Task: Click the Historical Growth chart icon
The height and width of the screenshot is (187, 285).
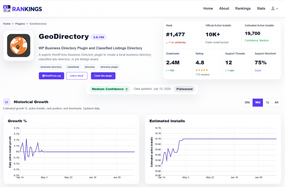Action: (7, 102)
